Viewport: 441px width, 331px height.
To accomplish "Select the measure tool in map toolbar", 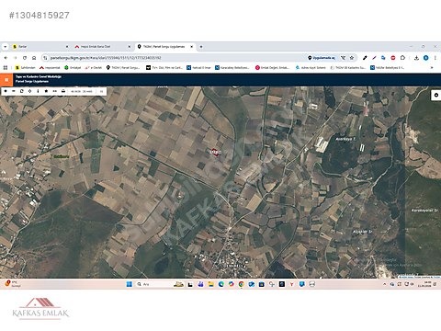I will click(54, 91).
